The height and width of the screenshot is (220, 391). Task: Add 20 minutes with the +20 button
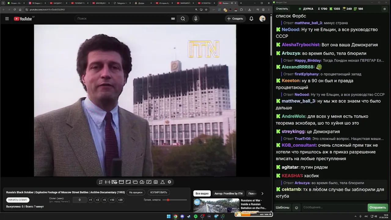[120, 200]
